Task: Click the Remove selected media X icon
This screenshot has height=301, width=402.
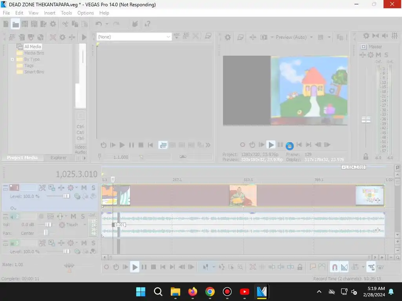Action: pos(53,37)
